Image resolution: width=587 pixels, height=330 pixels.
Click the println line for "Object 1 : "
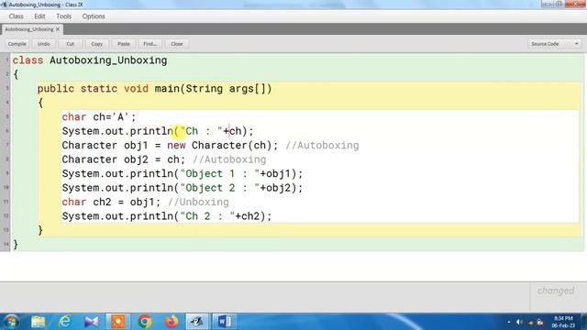point(183,174)
